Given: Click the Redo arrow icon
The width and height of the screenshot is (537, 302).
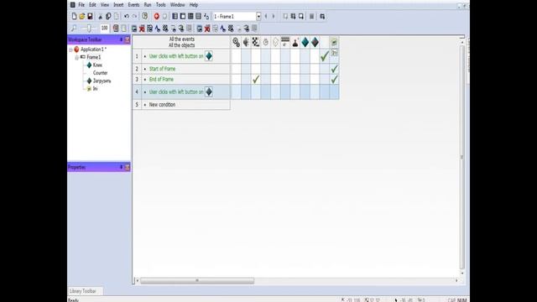Looking at the screenshot, I should click(x=134, y=16).
